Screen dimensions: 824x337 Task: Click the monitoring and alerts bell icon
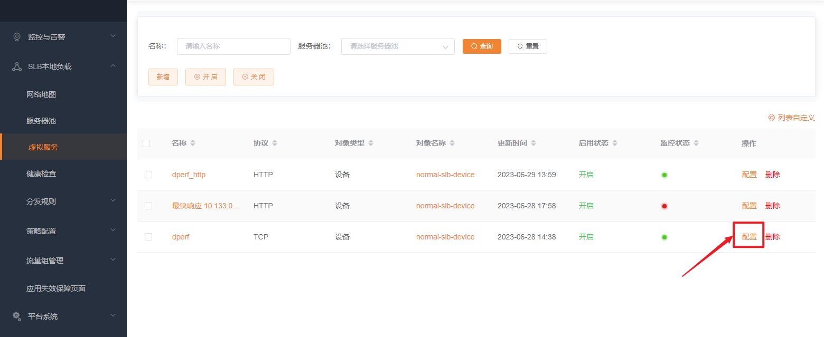coord(17,37)
